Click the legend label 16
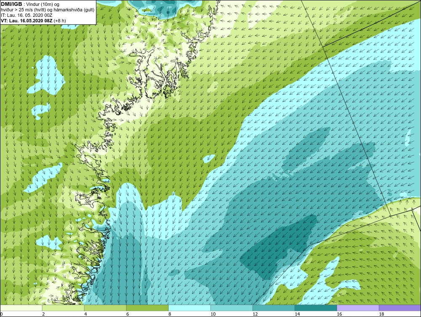 (339, 314)
